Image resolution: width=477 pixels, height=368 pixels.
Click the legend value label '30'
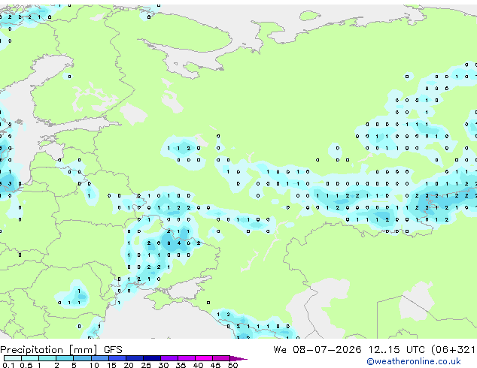(163, 365)
